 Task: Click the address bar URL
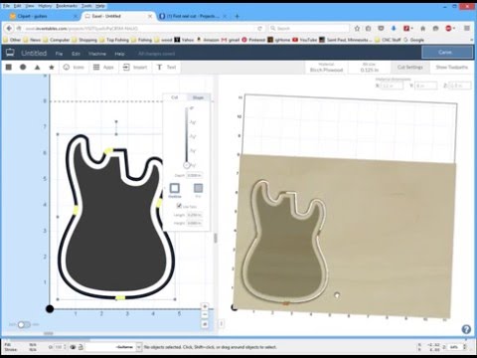(x=81, y=29)
